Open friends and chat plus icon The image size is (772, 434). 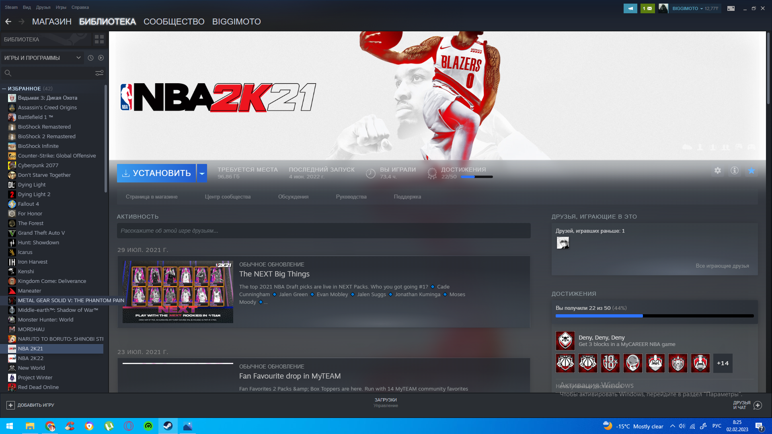coord(758,405)
